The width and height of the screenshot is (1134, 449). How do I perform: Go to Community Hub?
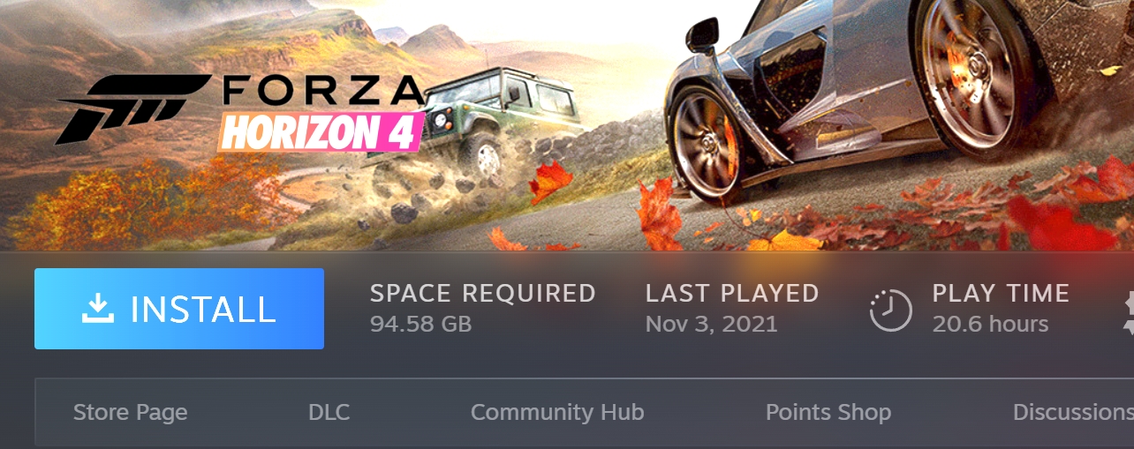(x=557, y=412)
